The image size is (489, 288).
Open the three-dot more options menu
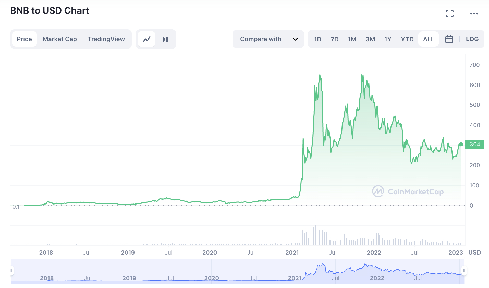click(474, 14)
